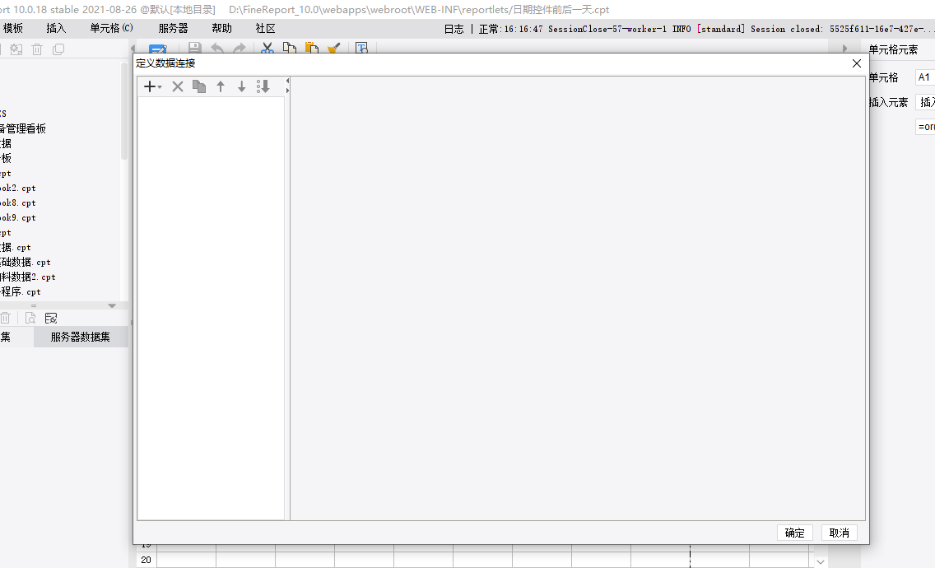935x568 pixels.
Task: Expand the dialog list pane with right arrow
Action: click(287, 91)
